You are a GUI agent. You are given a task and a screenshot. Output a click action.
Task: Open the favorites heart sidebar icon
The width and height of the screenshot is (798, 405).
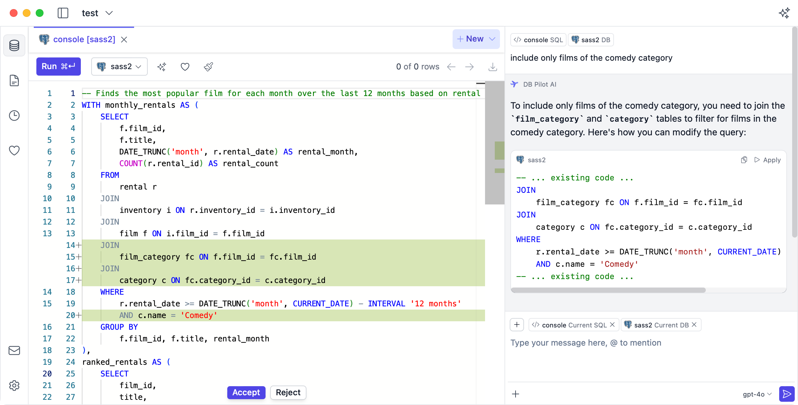(x=14, y=150)
